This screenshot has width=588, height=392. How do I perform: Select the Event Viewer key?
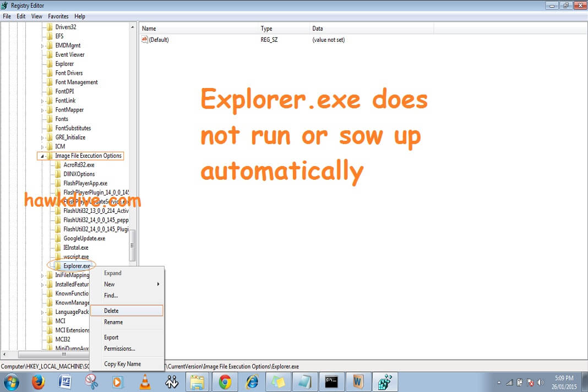click(70, 54)
